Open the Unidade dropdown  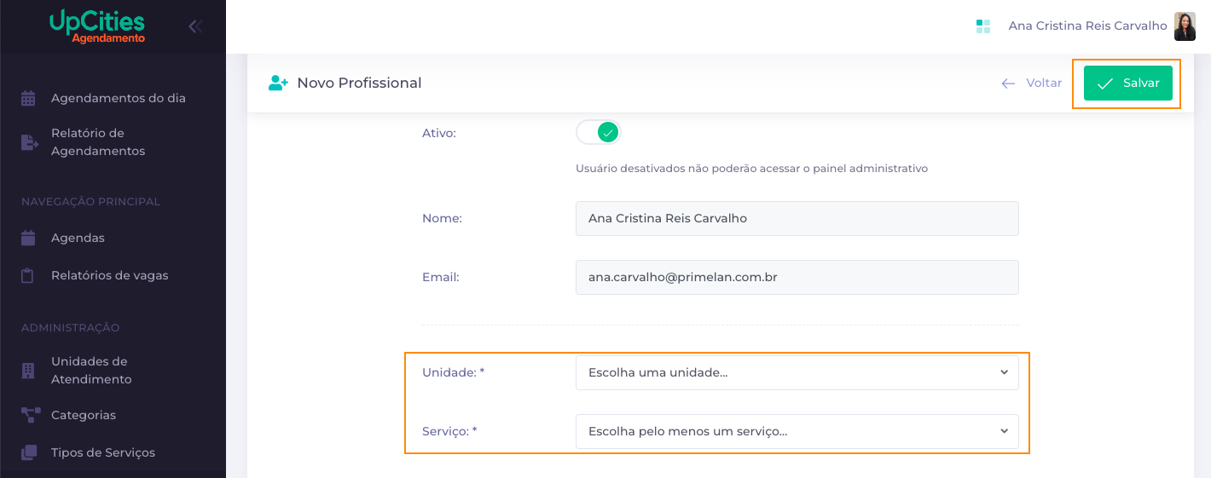coord(797,372)
